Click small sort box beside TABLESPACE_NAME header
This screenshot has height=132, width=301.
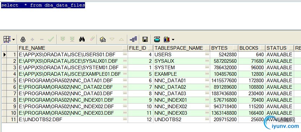[207, 48]
